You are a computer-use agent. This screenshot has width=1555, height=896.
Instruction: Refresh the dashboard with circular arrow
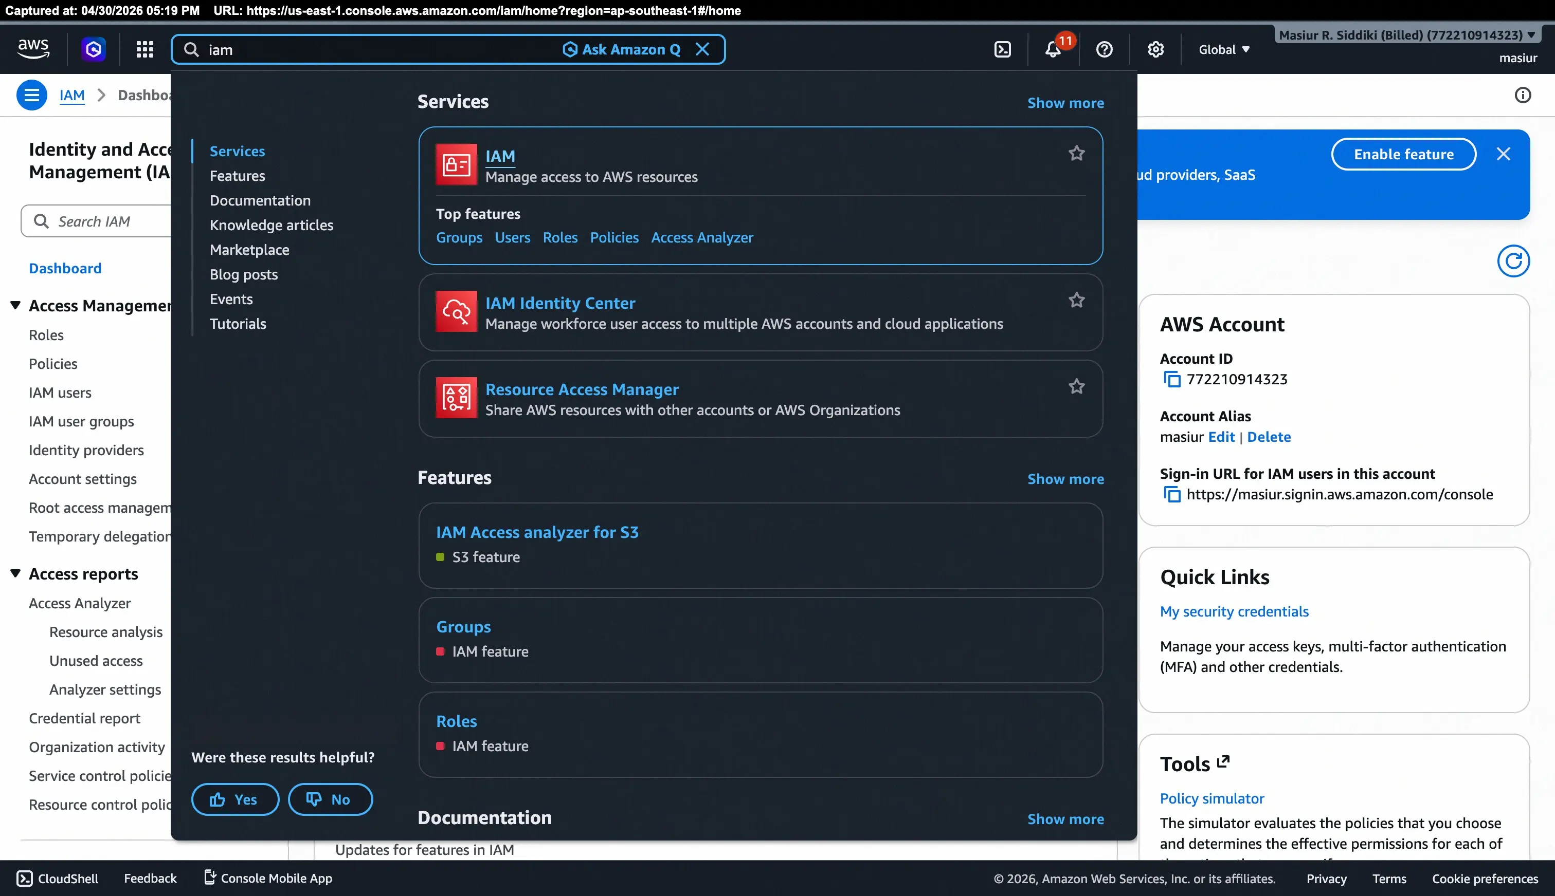1513,262
